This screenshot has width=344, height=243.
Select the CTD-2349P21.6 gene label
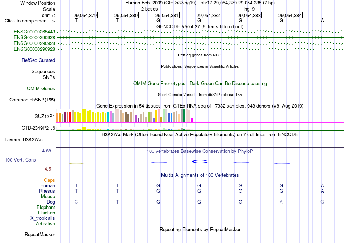(38, 128)
